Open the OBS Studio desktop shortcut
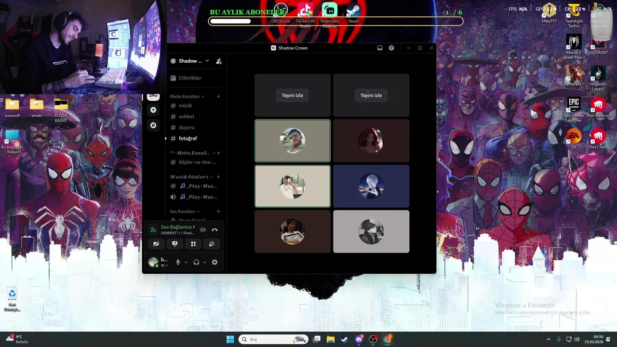The image size is (617, 347). tap(281, 13)
